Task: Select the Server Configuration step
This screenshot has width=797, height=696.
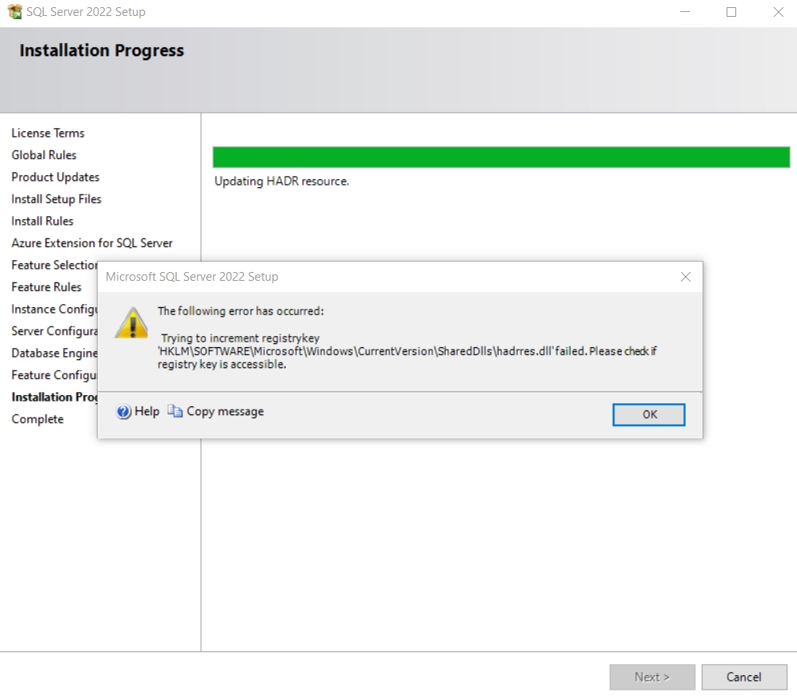Action: coord(54,331)
